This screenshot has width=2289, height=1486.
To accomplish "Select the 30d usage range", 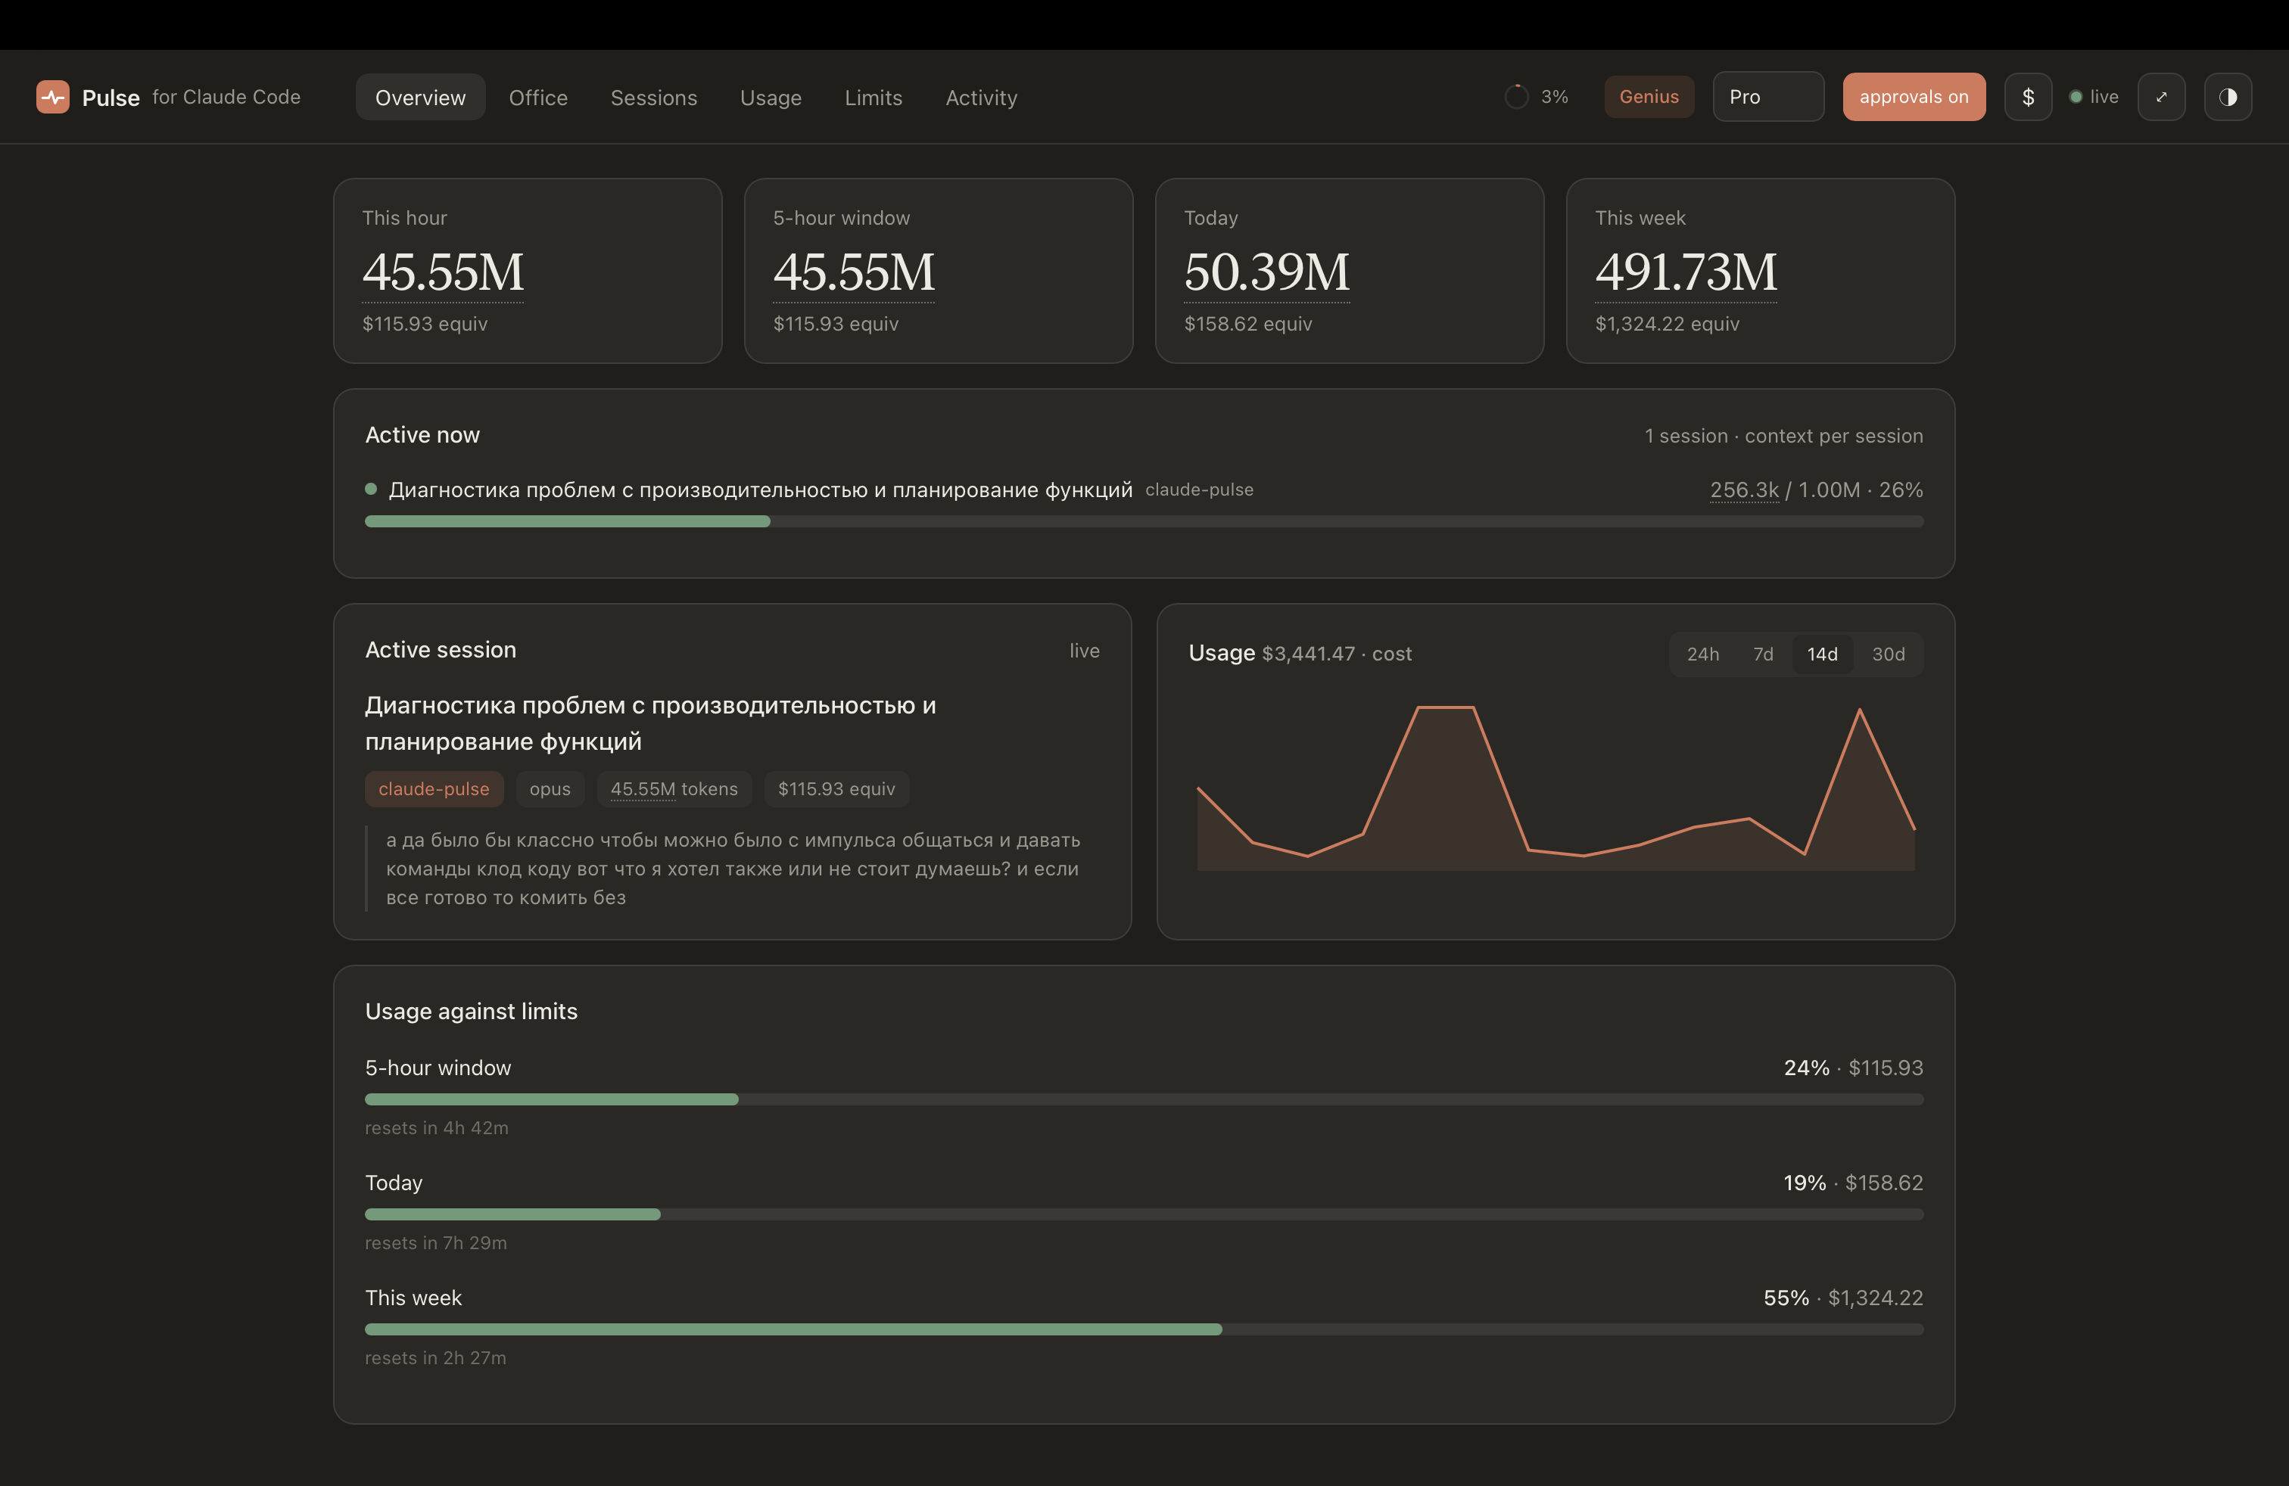I will 1888,654.
